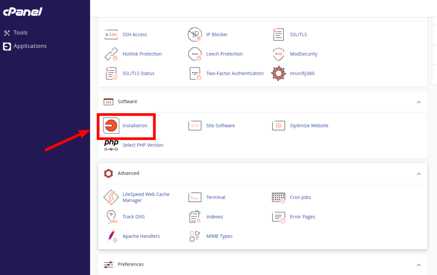Screen dimensions: 437x275
Task: Open Select PHP Version link
Action: click(x=143, y=145)
